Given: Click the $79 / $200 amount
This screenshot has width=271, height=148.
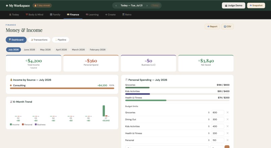Looking at the screenshot, I should (224, 98).
